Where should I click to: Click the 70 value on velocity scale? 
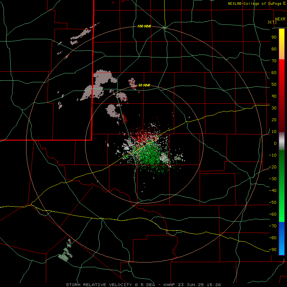coord(274,61)
